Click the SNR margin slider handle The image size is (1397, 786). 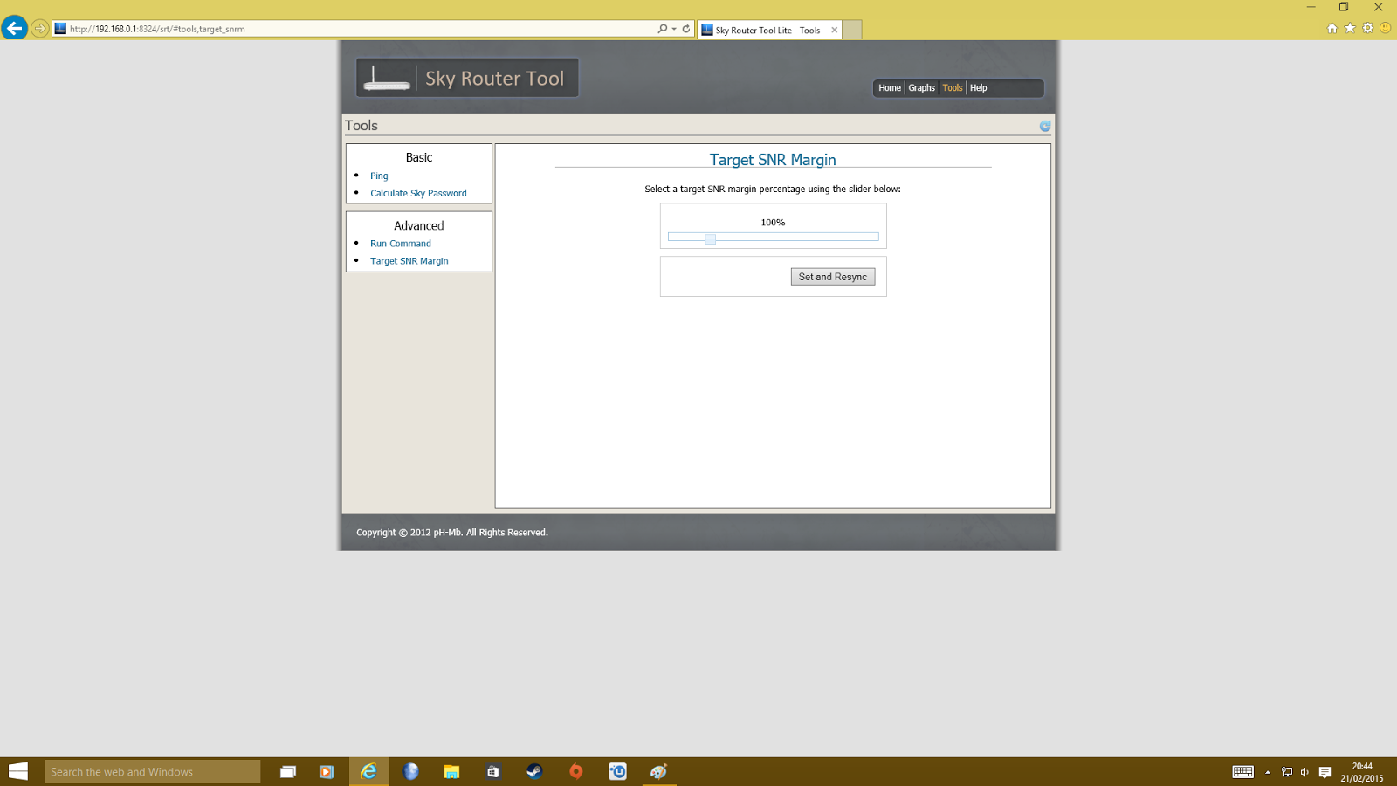(x=711, y=238)
